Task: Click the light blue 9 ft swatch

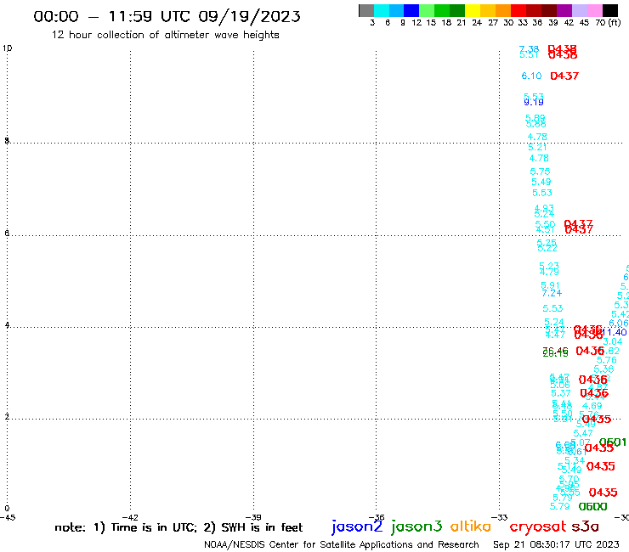Action: pos(396,10)
